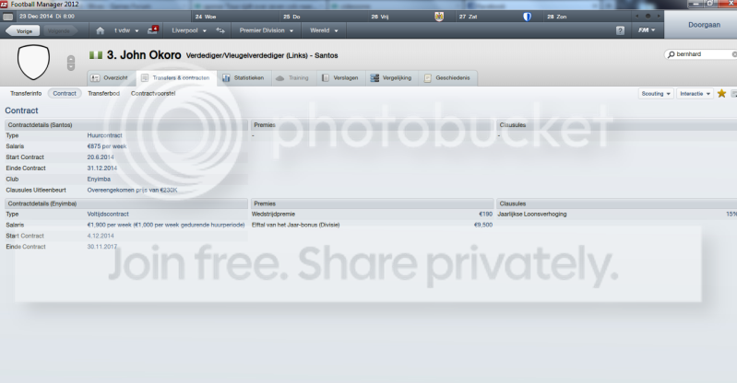This screenshot has height=383, width=737.
Task: Open the FM main menu
Action: 647,30
